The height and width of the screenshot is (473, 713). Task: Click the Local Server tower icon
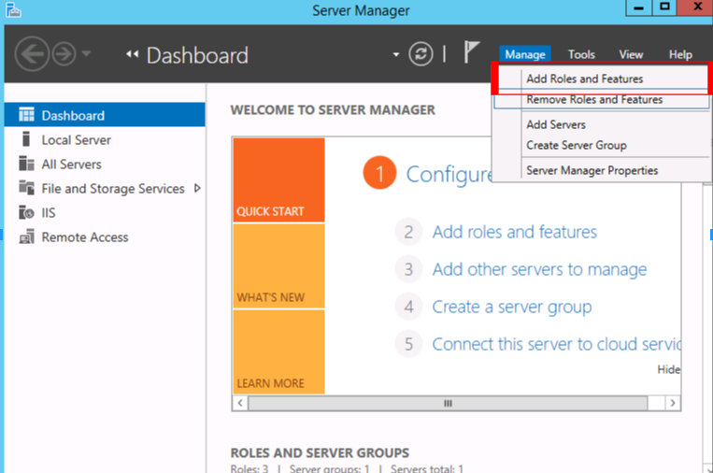pyautogui.click(x=26, y=138)
